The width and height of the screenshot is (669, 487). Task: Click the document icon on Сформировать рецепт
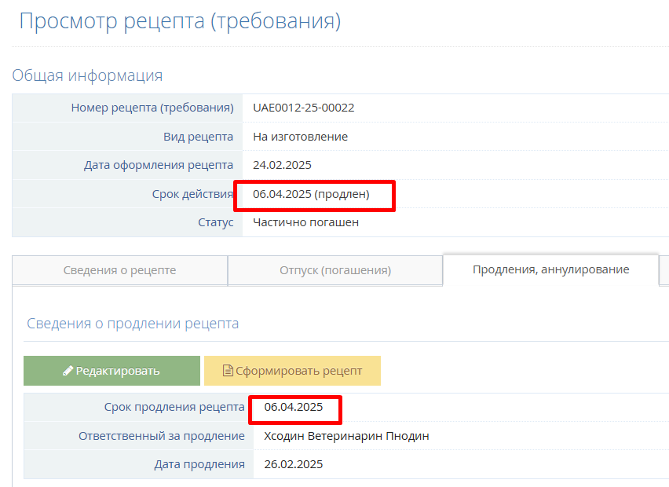pos(228,371)
